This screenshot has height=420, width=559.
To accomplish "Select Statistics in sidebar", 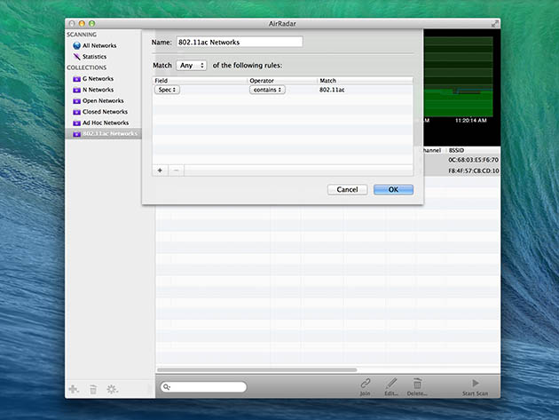I will pos(94,57).
